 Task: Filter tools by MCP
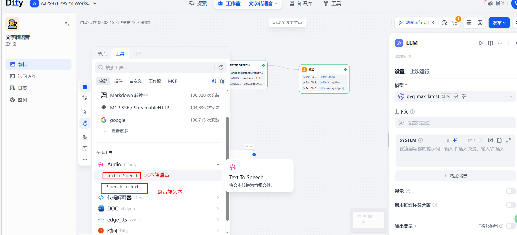click(x=173, y=81)
